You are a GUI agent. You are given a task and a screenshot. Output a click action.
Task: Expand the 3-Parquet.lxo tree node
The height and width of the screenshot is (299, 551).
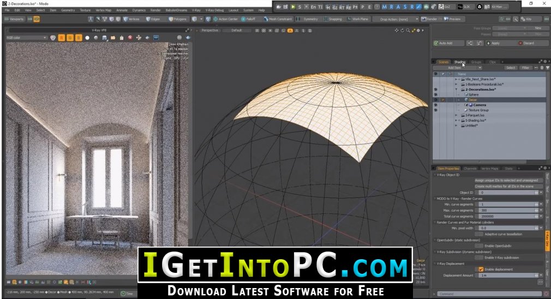coord(456,115)
